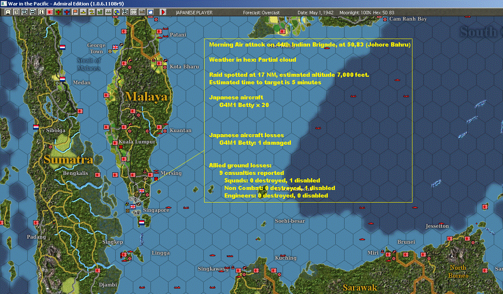Click the two yellow ships toolbar icon
503x294 pixels.
(91, 12)
